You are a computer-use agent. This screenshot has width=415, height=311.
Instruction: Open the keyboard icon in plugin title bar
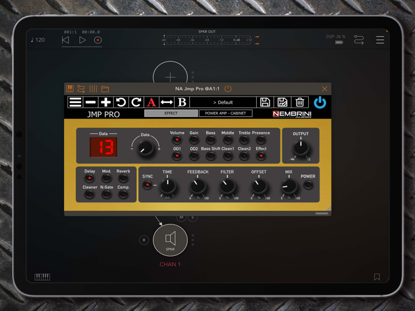click(x=70, y=89)
